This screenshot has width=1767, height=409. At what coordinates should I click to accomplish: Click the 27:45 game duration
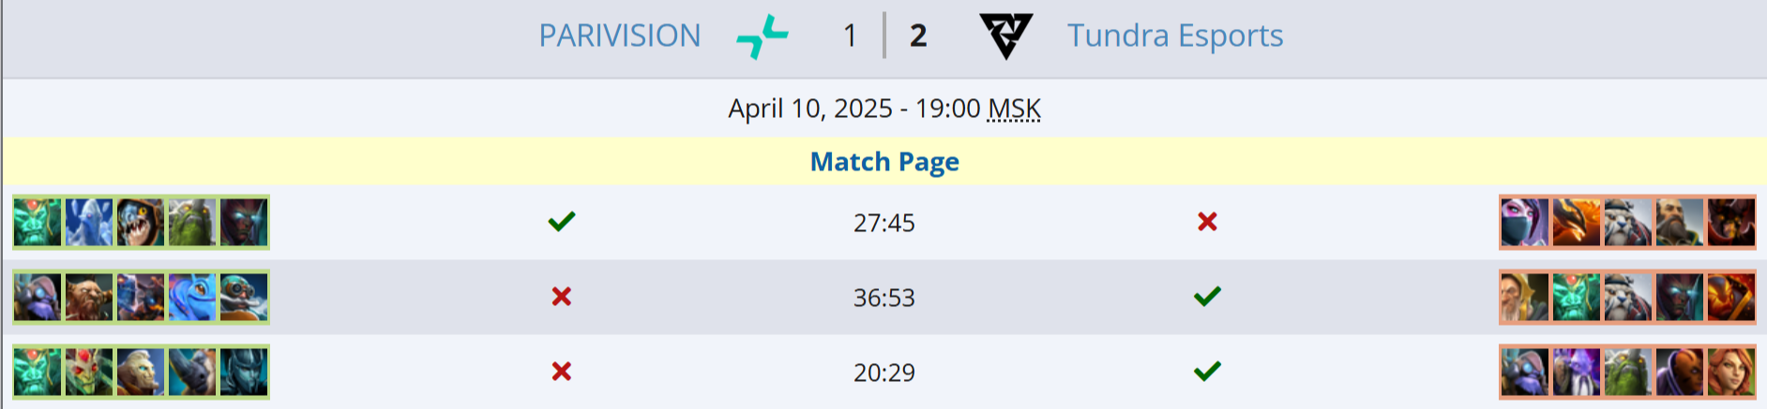pyautogui.click(x=883, y=223)
